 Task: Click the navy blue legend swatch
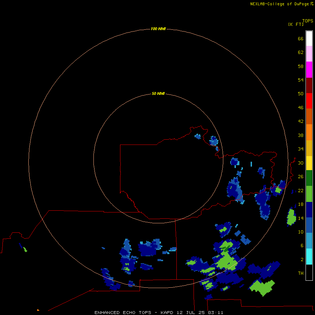coord(309,210)
